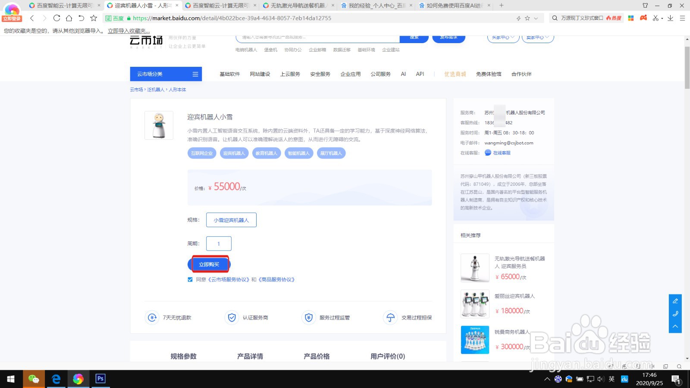Image resolution: width=690 pixels, height=388 pixels.
Task: Open the Windows Start menu
Action: (11, 379)
